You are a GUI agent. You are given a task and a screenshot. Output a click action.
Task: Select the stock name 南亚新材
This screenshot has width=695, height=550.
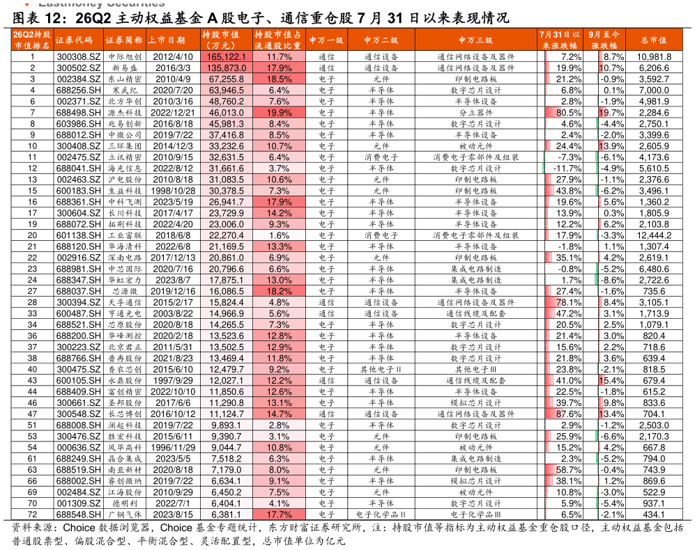(125, 470)
